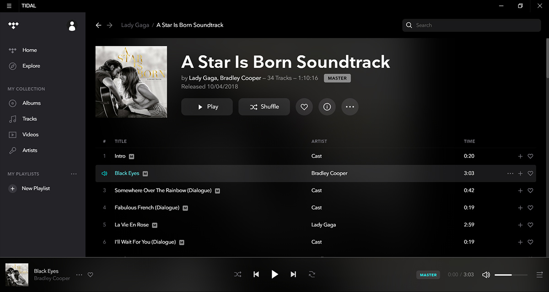Skip to next track
This screenshot has width=549, height=292.
(x=293, y=274)
